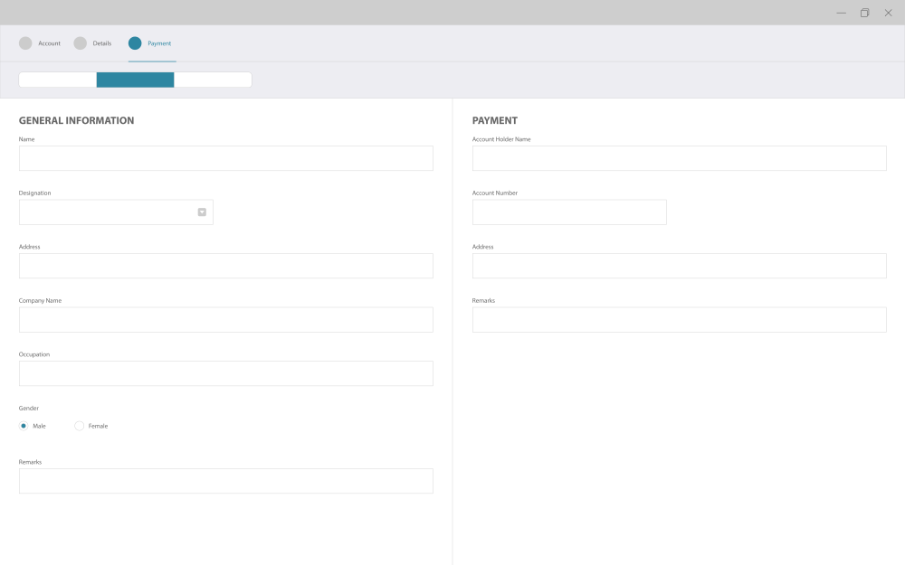Click the Occupation input field
905x565 pixels.
coord(225,373)
